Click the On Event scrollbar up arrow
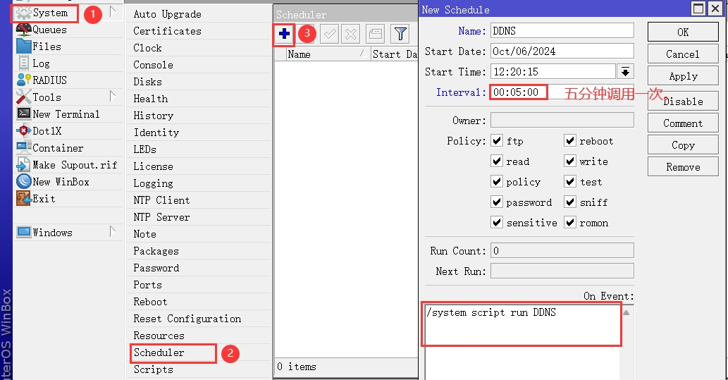The height and width of the screenshot is (380, 728). tap(626, 313)
